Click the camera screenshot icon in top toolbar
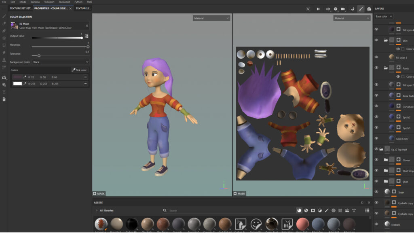414x233 pixels. [x=369, y=8]
